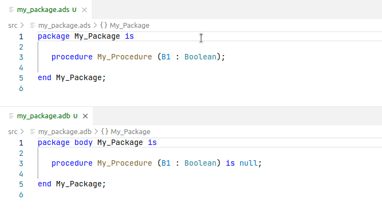Click 'B1' parameter in adb file

166,163
